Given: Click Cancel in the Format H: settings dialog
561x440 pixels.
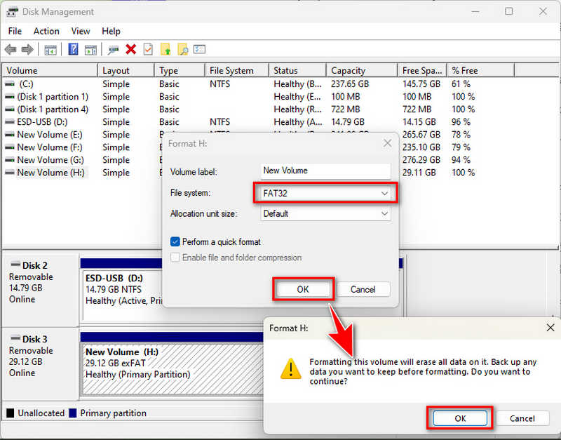Looking at the screenshot, I should pyautogui.click(x=363, y=289).
